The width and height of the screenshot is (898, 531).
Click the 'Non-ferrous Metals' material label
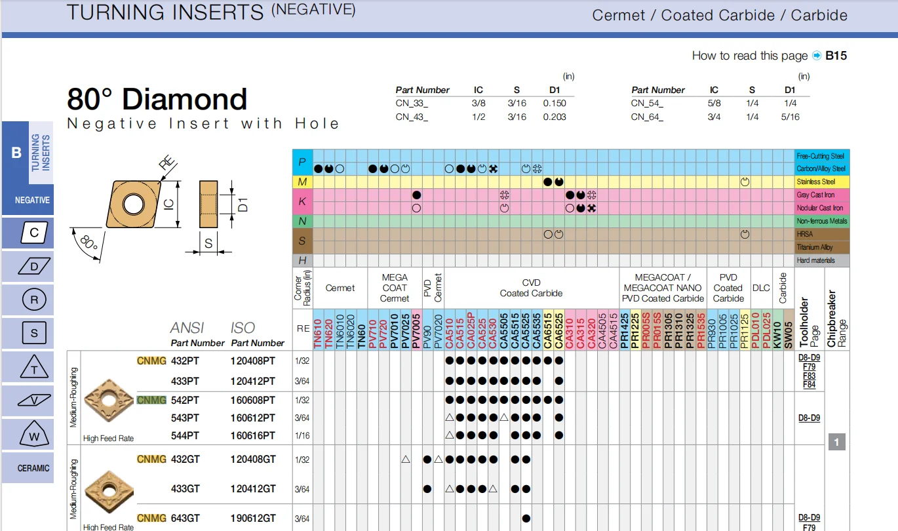pos(821,221)
